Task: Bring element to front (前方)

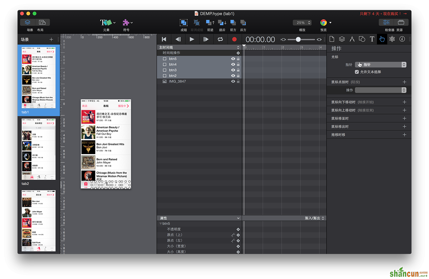Action: [x=233, y=23]
